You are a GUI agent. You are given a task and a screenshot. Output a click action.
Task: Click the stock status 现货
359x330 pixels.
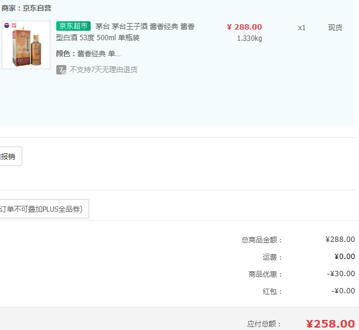coord(335,28)
